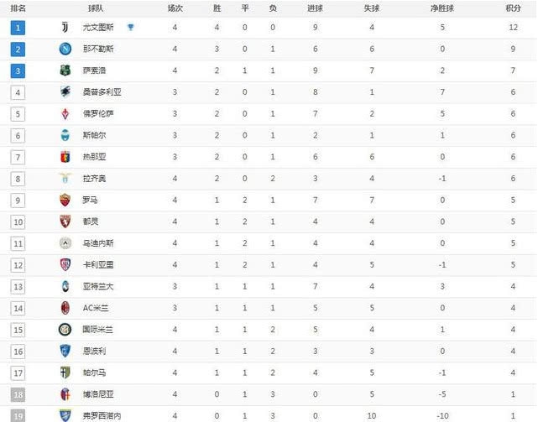The image size is (538, 422).
Task: Click the blue rank 1 badge
Action: point(18,28)
